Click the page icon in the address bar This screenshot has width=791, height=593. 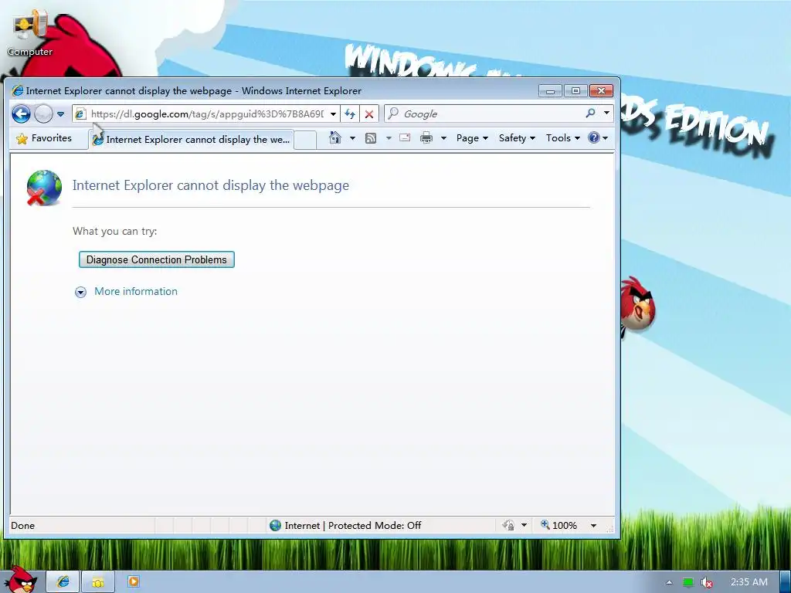(x=80, y=114)
